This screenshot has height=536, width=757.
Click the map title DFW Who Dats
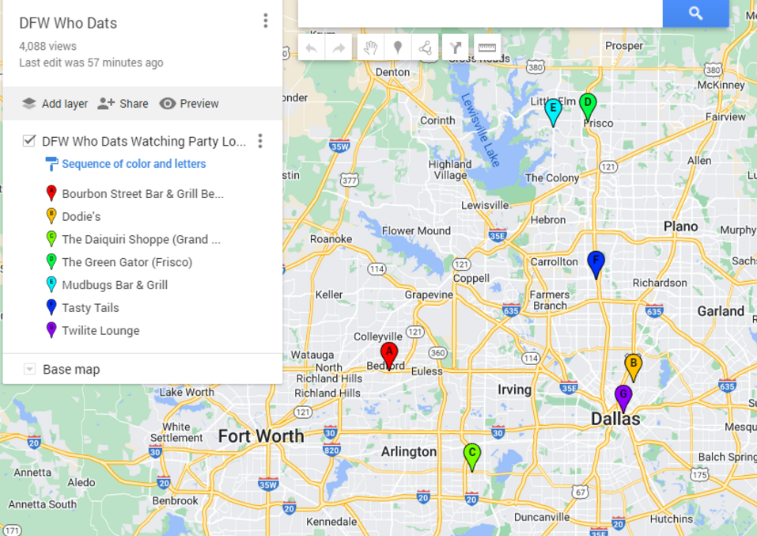point(68,23)
